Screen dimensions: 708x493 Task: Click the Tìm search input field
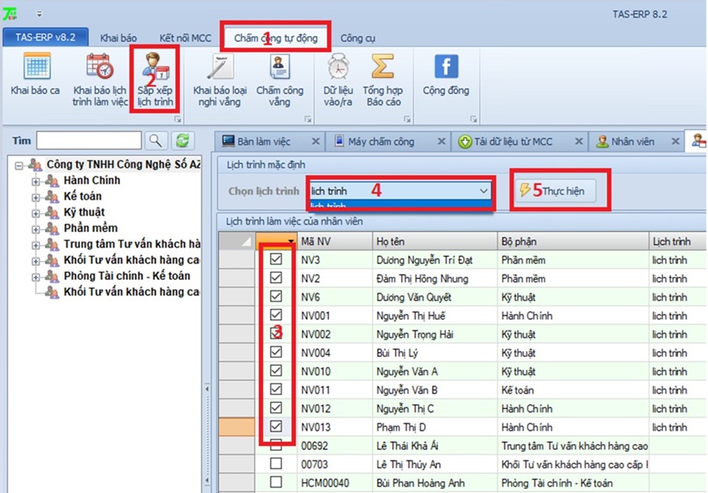tap(88, 140)
